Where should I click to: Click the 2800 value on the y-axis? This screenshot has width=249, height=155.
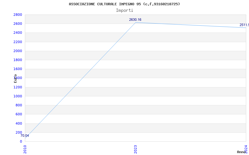18,15
